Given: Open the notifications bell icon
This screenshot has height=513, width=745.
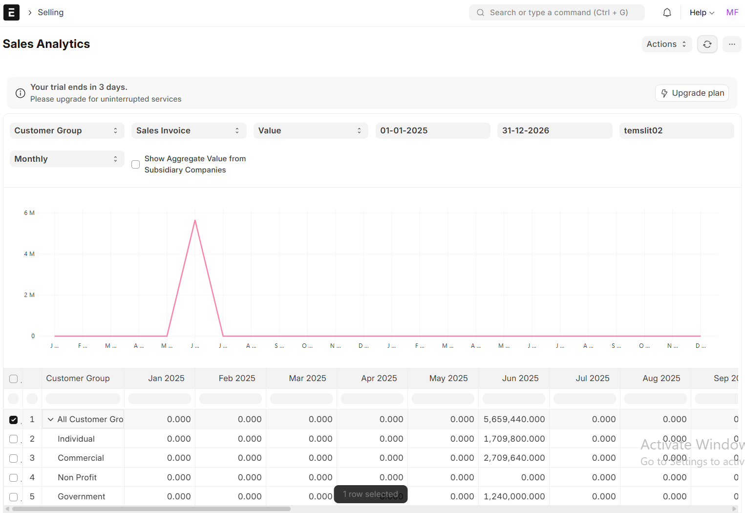Looking at the screenshot, I should [x=667, y=13].
